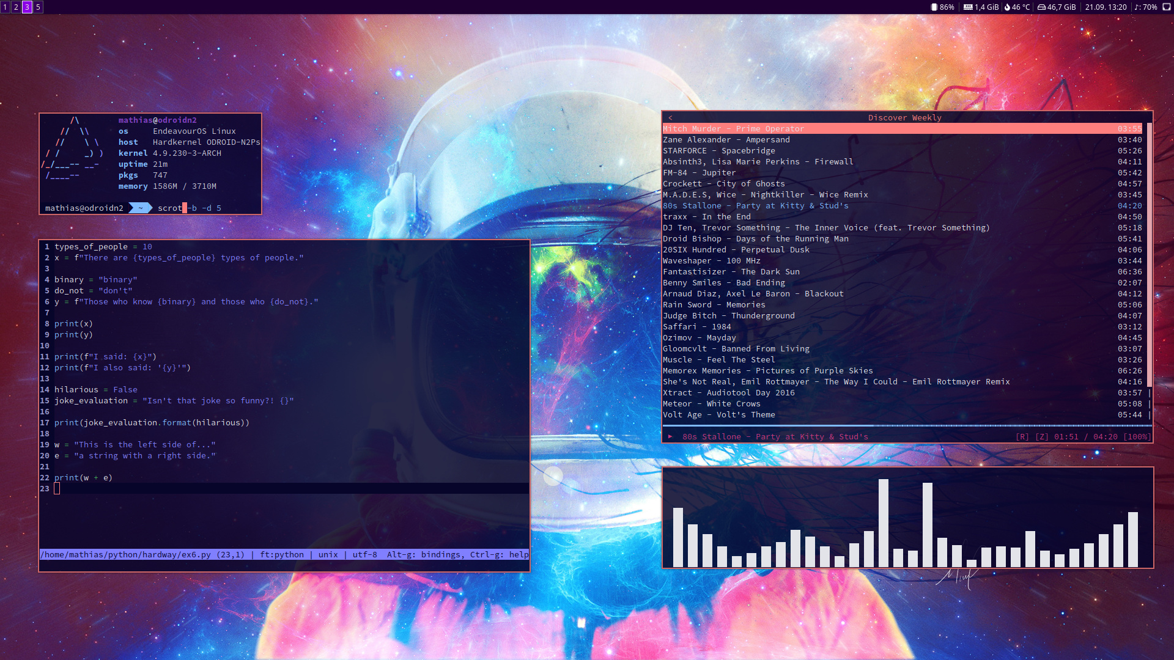Click the date and time display

point(1106,7)
